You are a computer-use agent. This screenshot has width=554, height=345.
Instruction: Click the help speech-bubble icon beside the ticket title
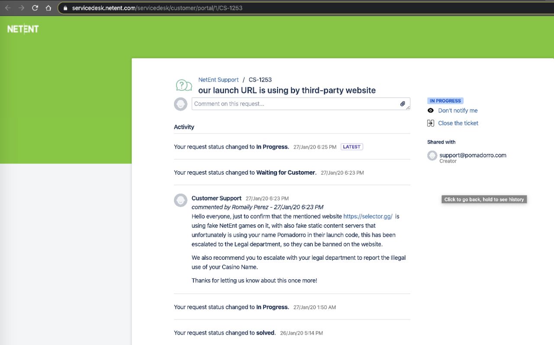point(184,85)
